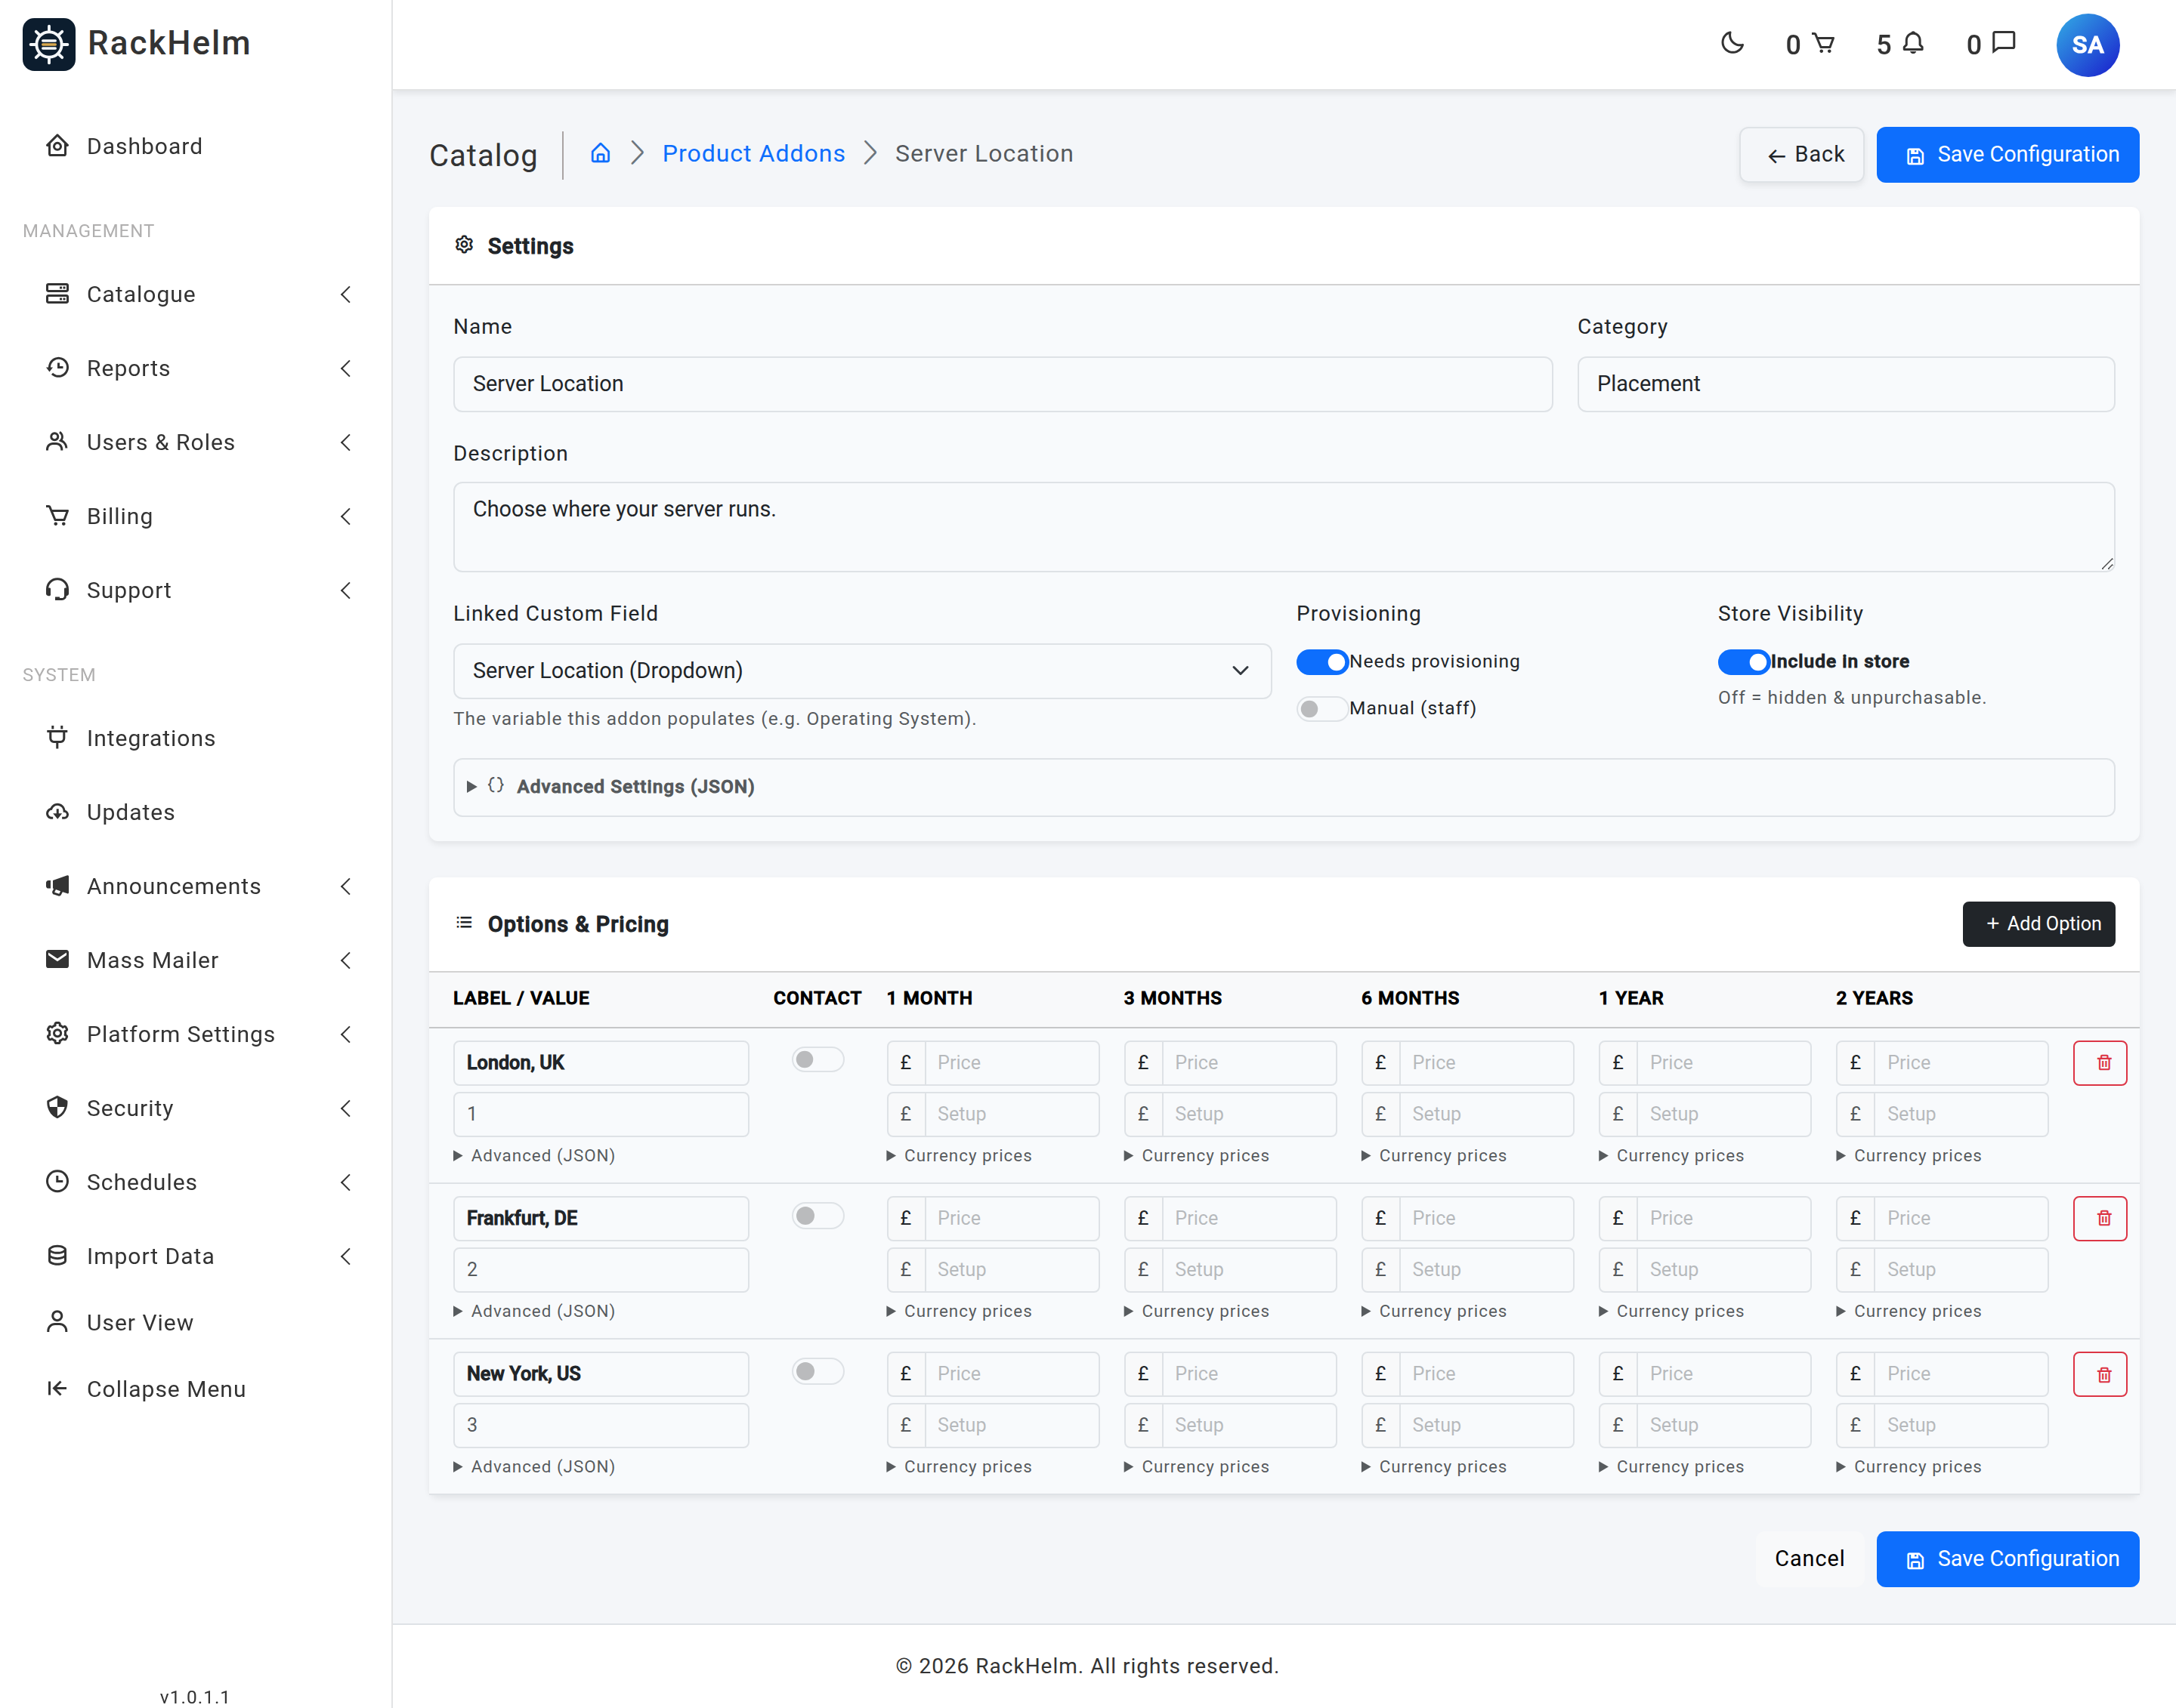Viewport: 2176px width, 1708px height.
Task: Open the shopping cart icon
Action: pyautogui.click(x=1823, y=44)
